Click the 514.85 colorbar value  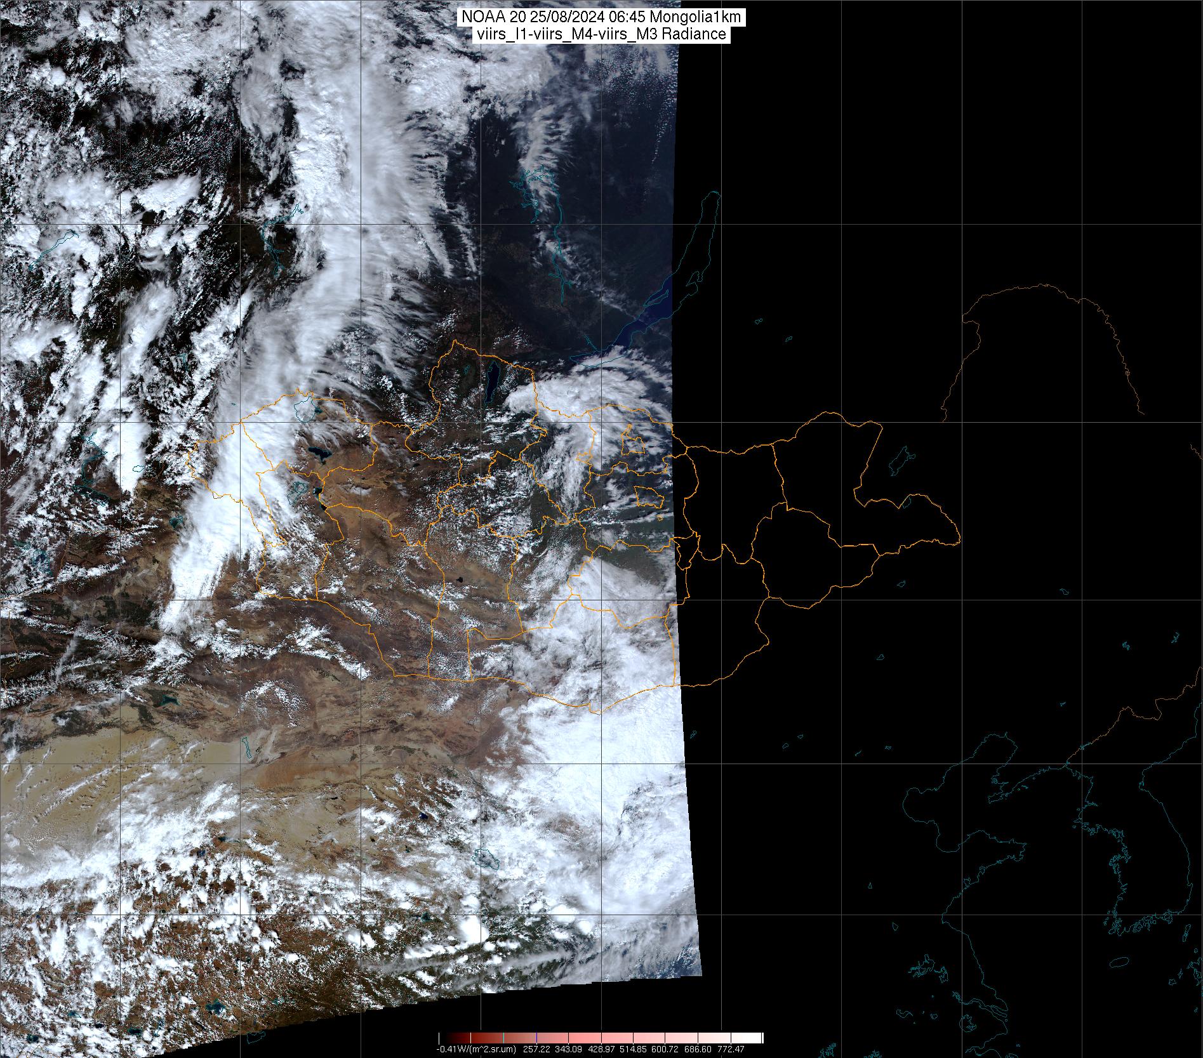[x=633, y=1050]
